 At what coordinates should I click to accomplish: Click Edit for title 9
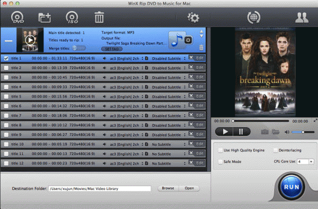200,134
